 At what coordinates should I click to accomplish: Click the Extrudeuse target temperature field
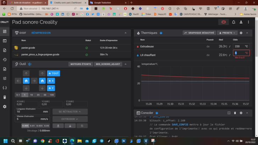(241, 46)
